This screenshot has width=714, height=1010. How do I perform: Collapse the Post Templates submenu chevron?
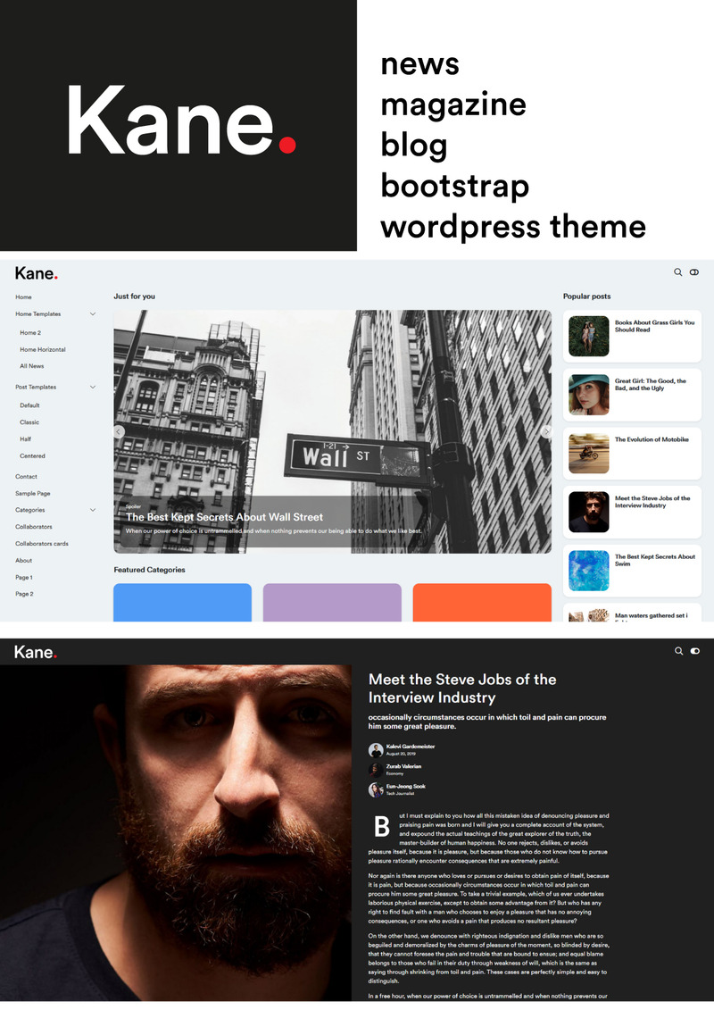click(x=93, y=388)
